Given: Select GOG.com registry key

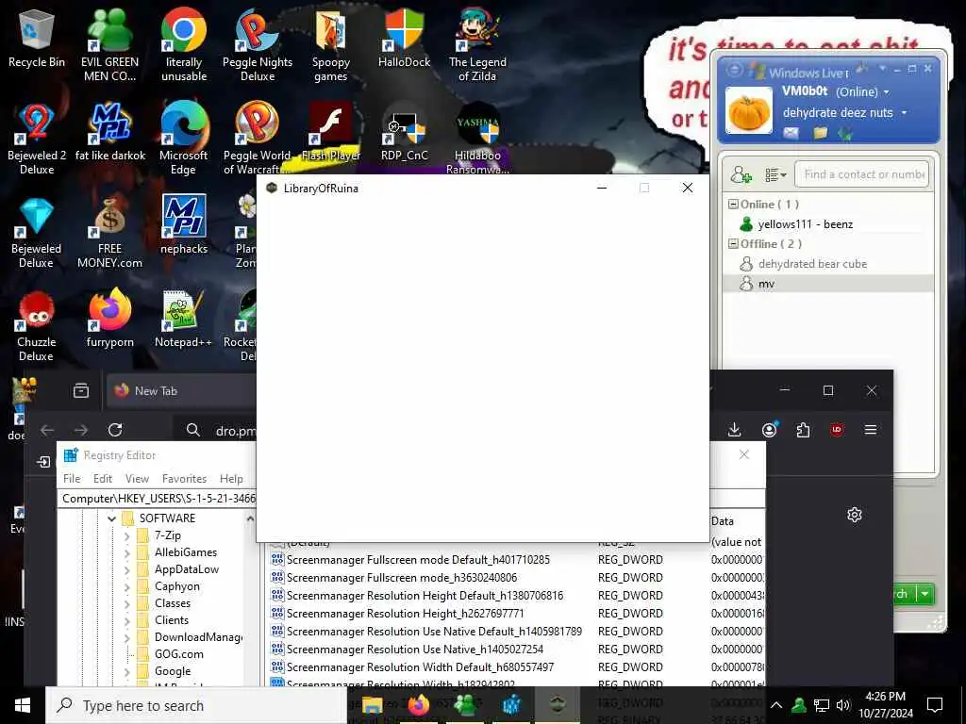Looking at the screenshot, I should (178, 654).
